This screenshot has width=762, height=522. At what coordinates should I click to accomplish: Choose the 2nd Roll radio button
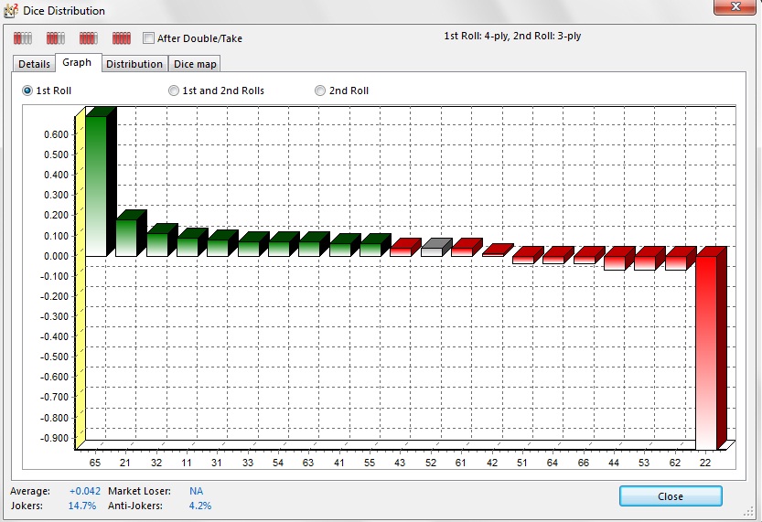click(320, 91)
